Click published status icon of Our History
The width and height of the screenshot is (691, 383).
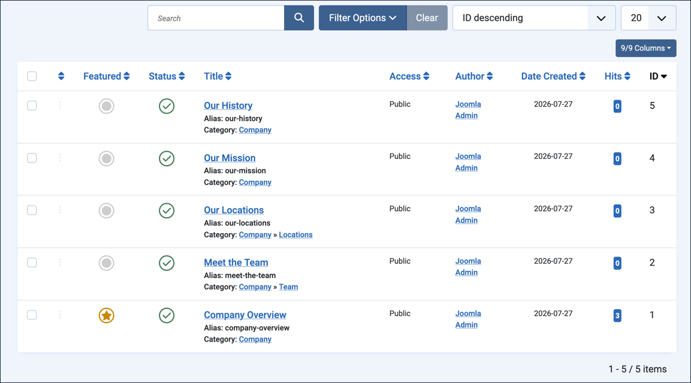tap(167, 106)
